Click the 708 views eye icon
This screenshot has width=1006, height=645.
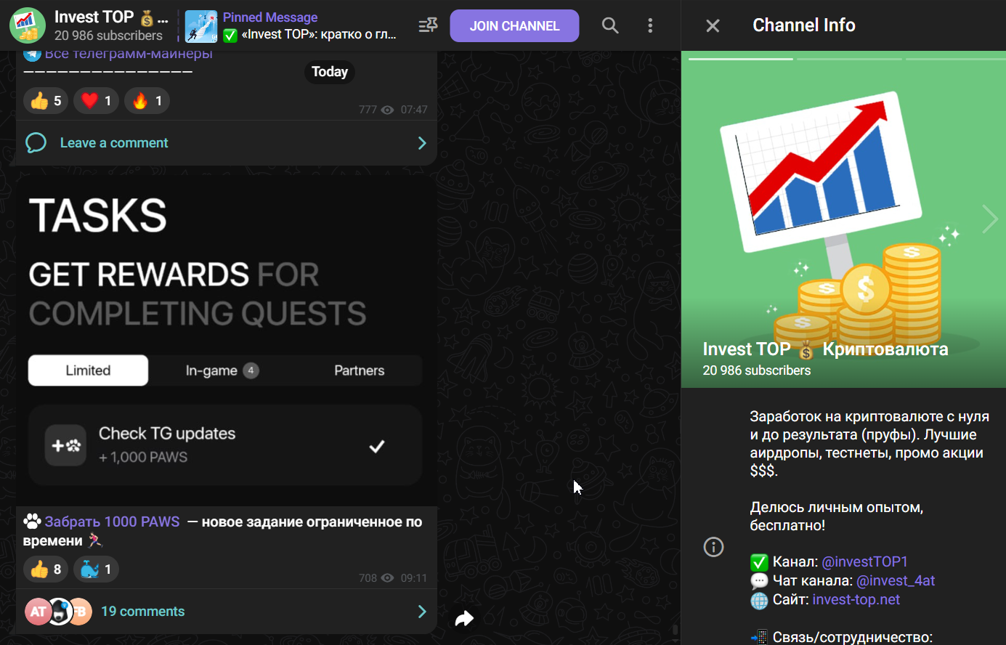(x=388, y=578)
